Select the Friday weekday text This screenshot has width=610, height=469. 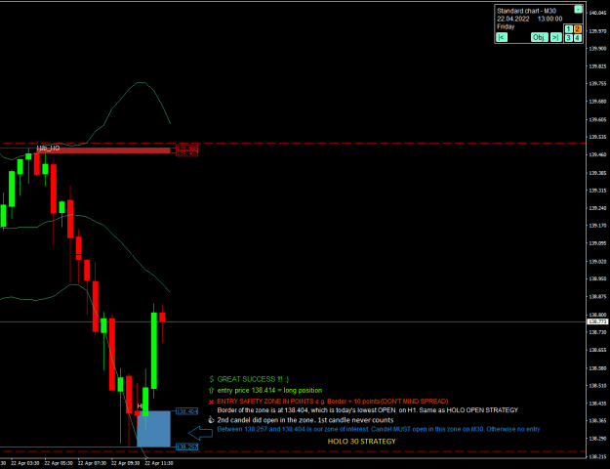[506, 26]
